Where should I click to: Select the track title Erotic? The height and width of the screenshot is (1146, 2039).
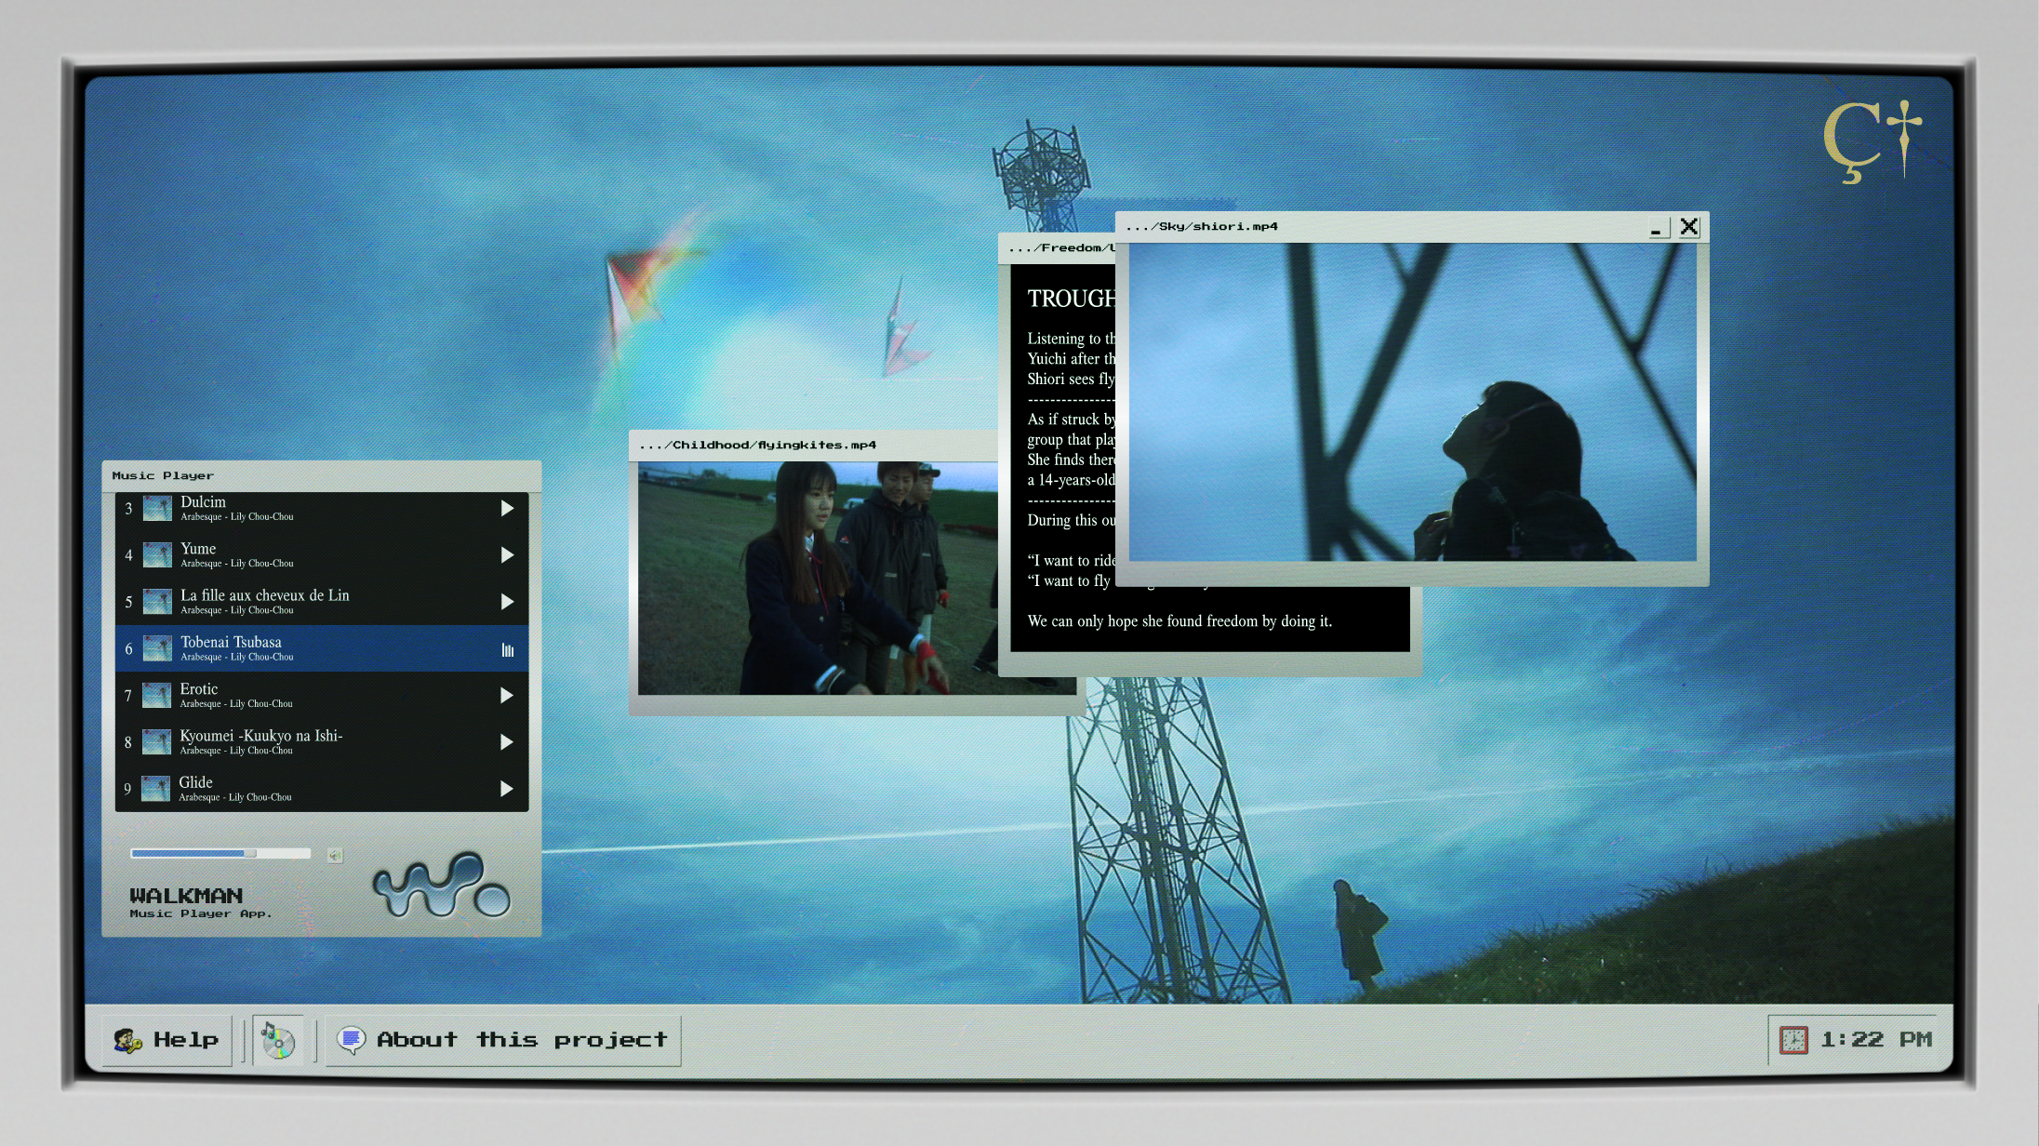[199, 689]
